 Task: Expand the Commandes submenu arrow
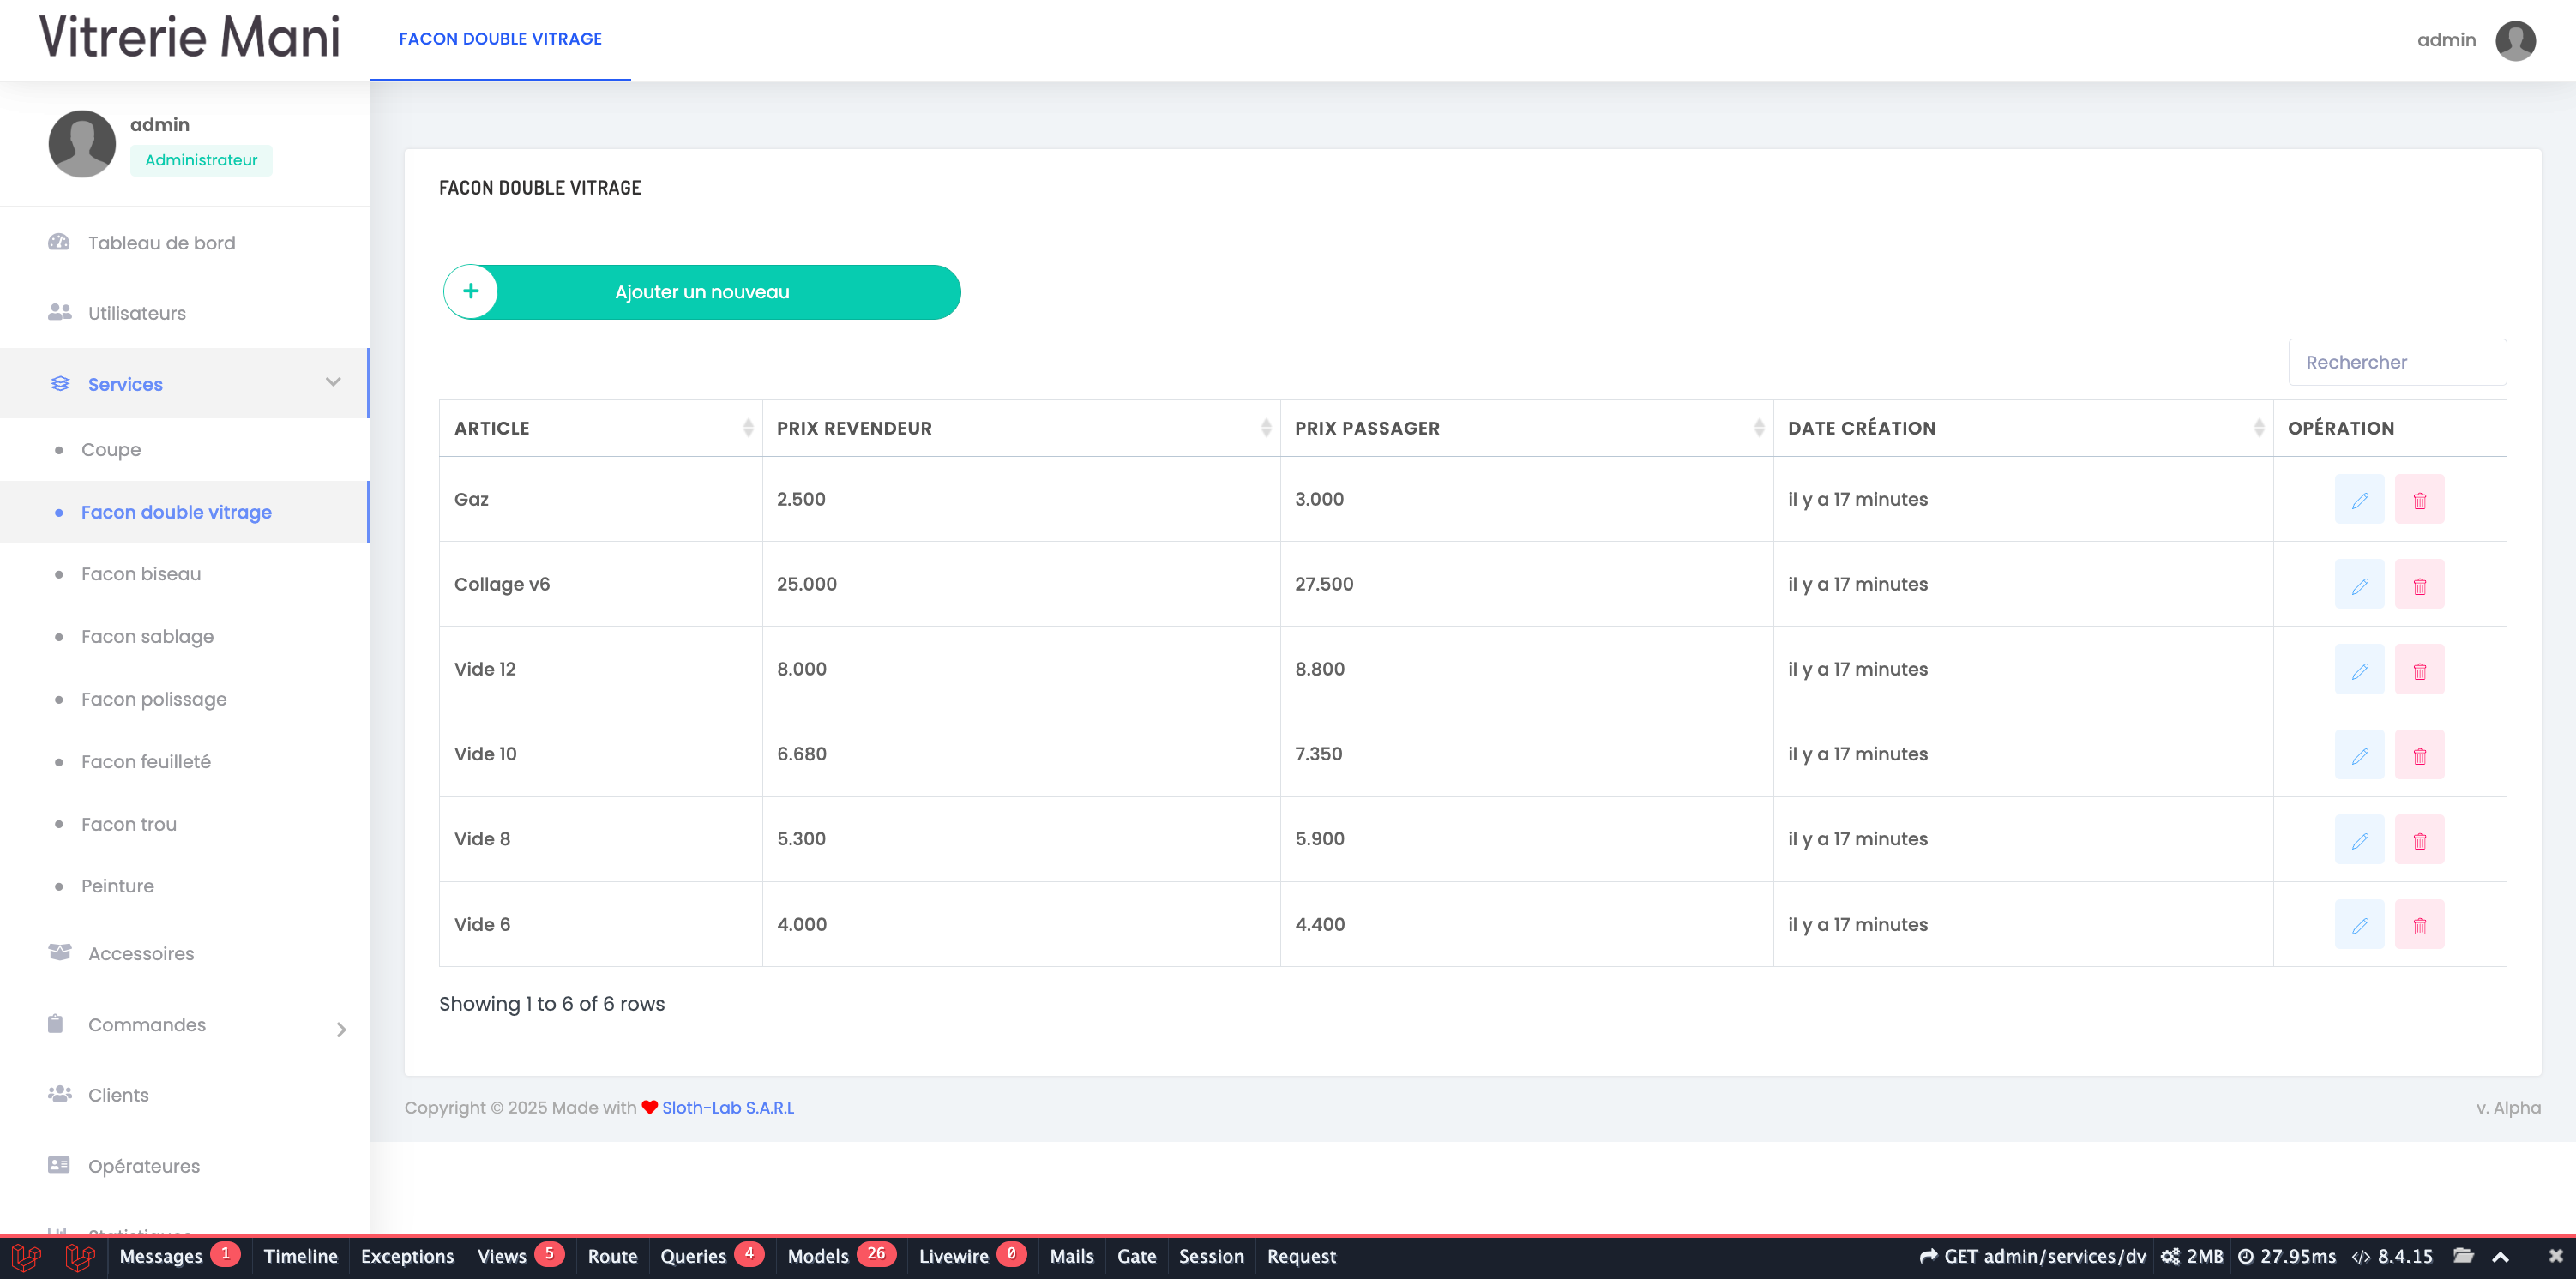(341, 1029)
